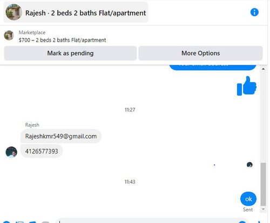Click the Sent status label
This screenshot has height=223, width=270.
coord(248,210)
